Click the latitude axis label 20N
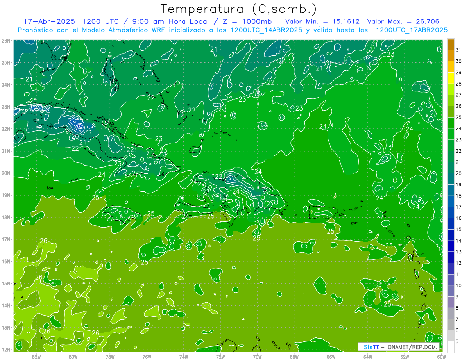This screenshot has height=362, width=469. coord(5,173)
